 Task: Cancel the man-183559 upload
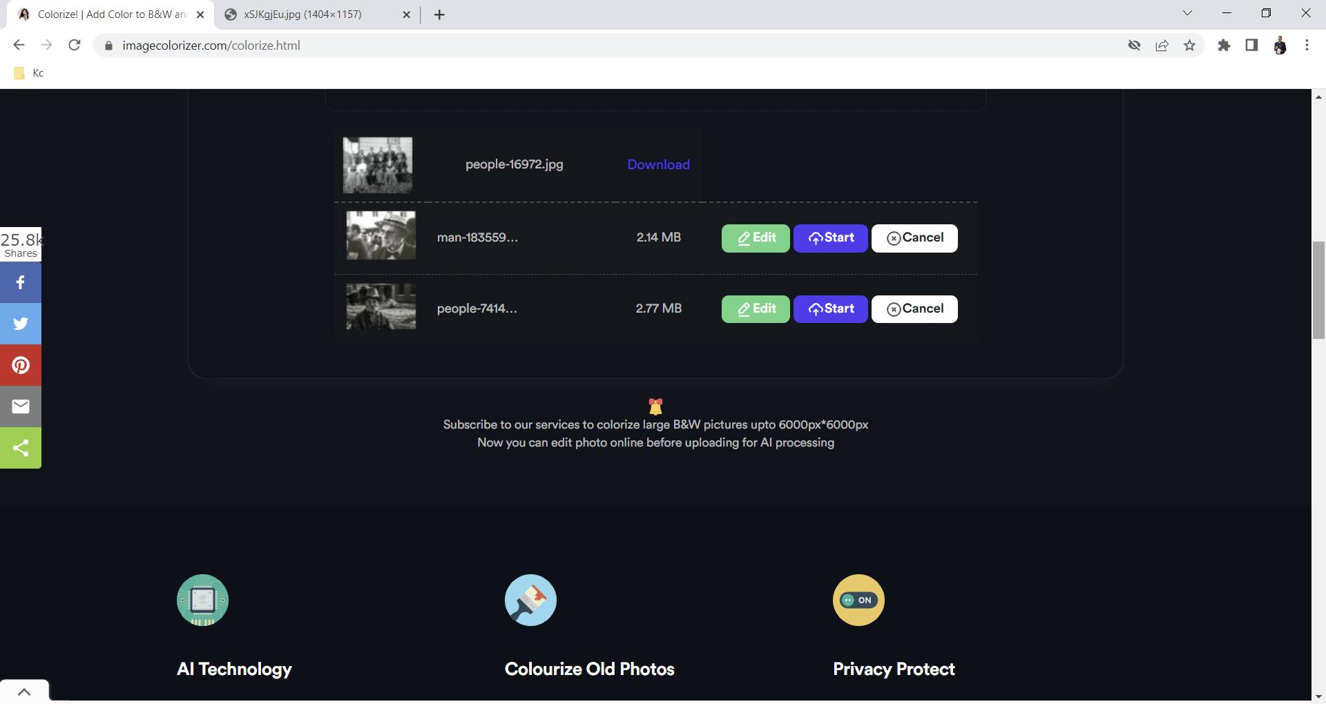[x=914, y=238]
